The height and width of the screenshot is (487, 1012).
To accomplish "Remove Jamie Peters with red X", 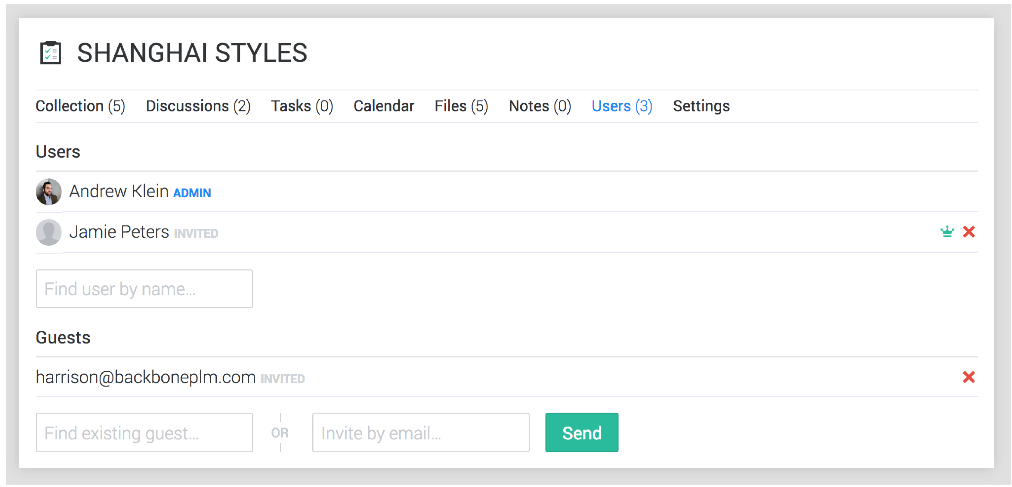I will pyautogui.click(x=969, y=232).
